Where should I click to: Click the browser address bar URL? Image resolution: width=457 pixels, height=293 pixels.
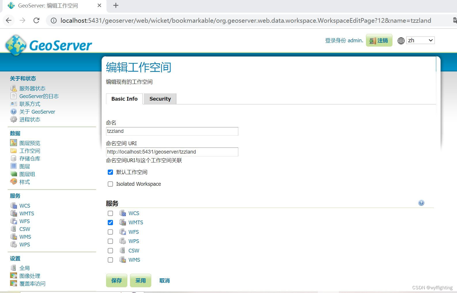coord(246,20)
